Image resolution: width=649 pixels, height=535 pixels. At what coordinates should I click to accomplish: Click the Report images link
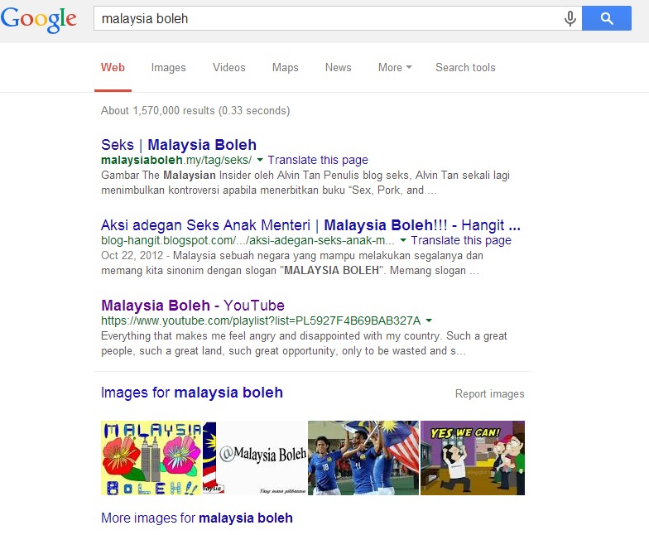(x=490, y=394)
